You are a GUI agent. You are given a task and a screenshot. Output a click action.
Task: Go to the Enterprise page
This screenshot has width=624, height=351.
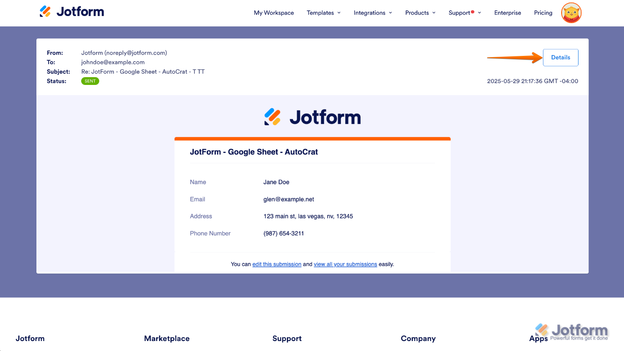pos(507,13)
